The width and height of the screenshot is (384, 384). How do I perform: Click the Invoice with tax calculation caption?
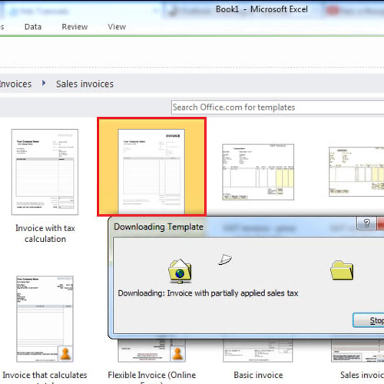[45, 233]
